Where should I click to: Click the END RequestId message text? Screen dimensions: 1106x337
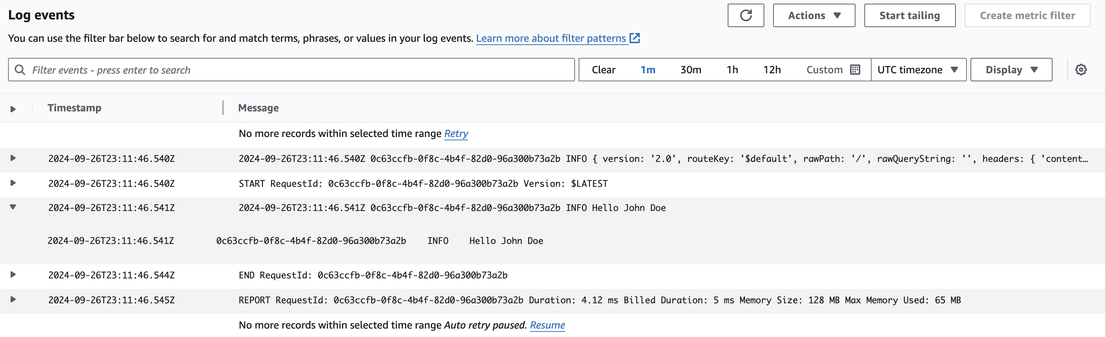[373, 275]
